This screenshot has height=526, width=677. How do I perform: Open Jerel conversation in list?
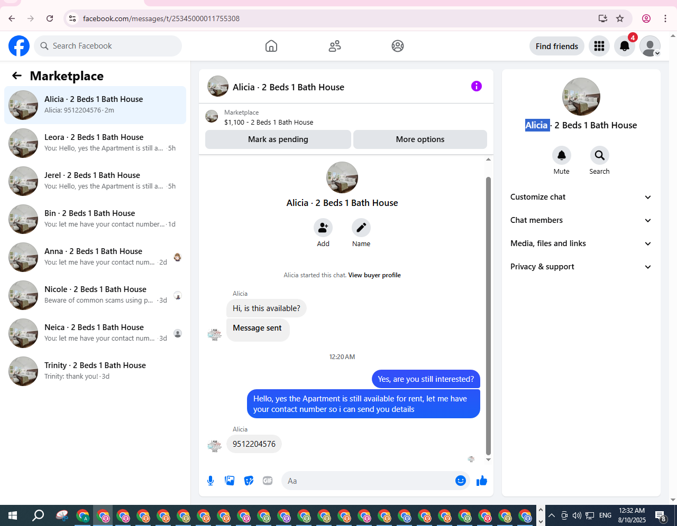coord(95,181)
